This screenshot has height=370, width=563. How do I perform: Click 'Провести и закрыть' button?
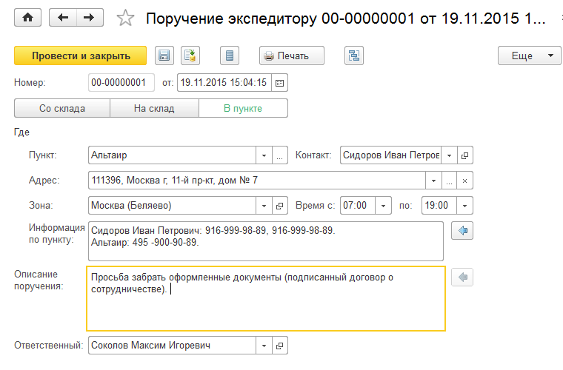81,55
